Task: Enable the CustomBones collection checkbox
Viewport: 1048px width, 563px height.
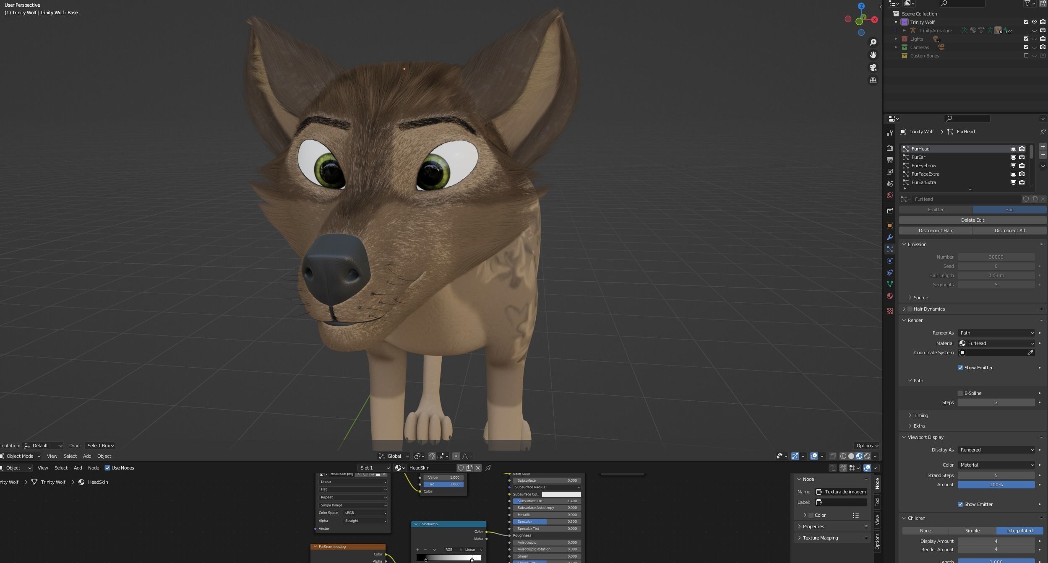Action: 1026,56
